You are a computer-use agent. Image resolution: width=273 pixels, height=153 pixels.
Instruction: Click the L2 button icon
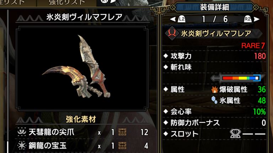pyautogui.click(x=182, y=19)
